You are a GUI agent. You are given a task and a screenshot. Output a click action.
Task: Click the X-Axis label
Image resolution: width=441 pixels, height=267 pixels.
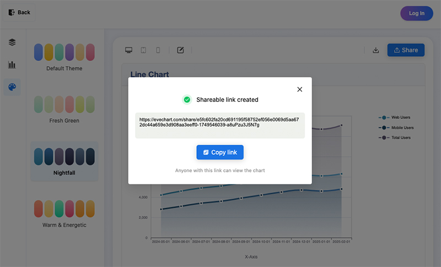click(251, 257)
